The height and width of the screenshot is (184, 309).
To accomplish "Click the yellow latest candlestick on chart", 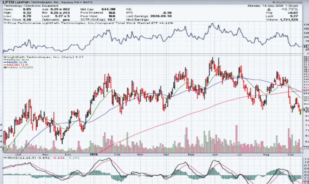I will tap(300, 112).
